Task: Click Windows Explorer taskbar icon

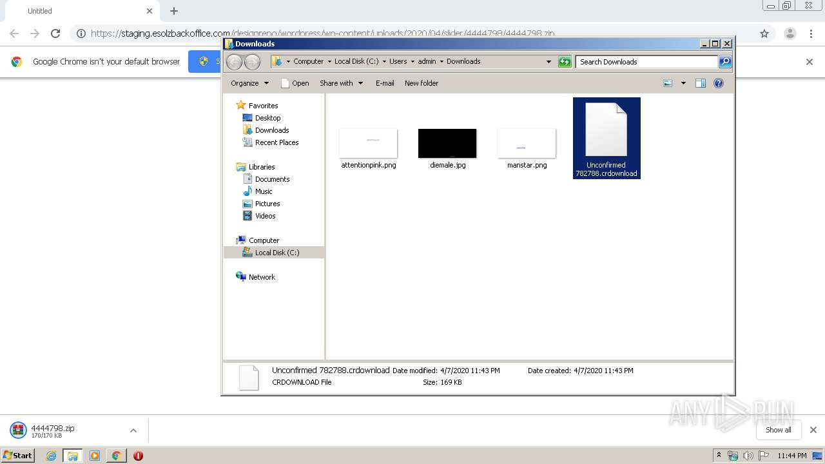Action: click(x=72, y=456)
